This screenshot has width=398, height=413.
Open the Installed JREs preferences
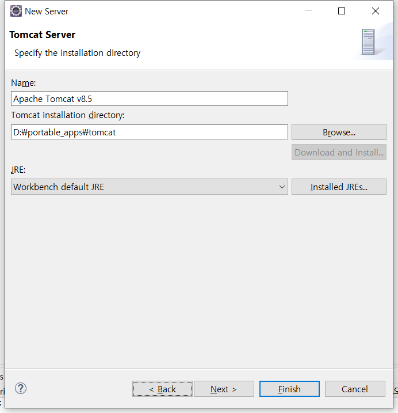pyautogui.click(x=339, y=187)
